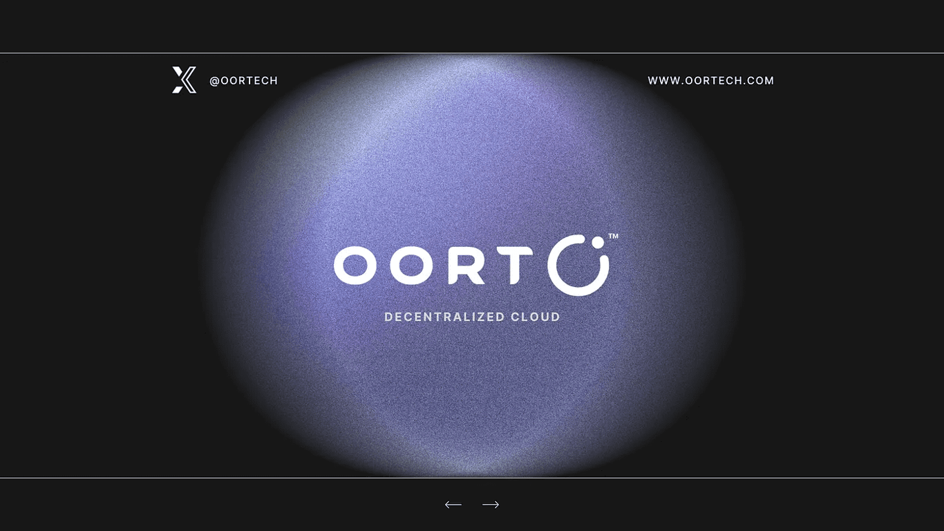Select the DECENTRALIZED CLOUD tagline text
Screen dimensions: 944x531
(x=472, y=317)
